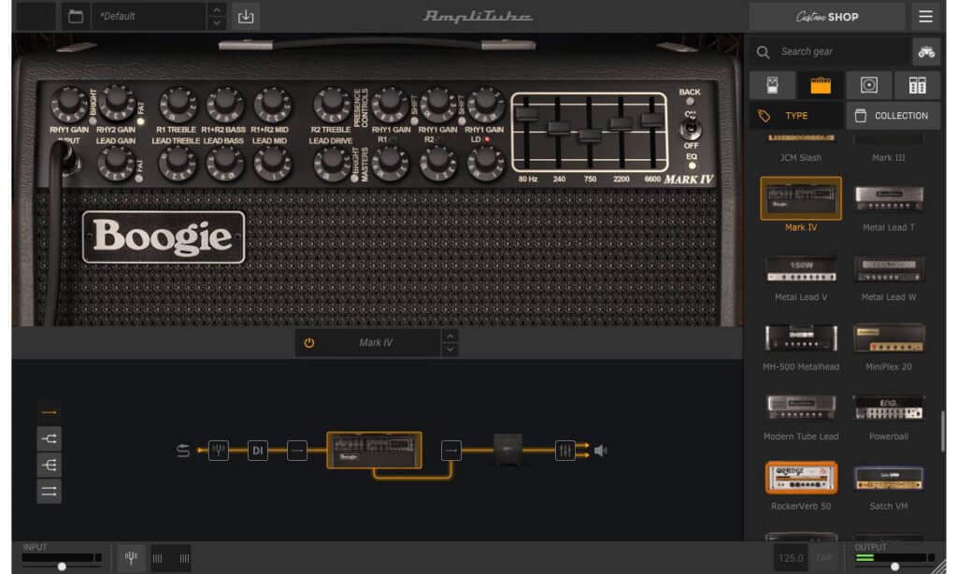Viewport: 957px width, 574px height.
Task: Click the gear list scrollbar
Action: point(943,431)
